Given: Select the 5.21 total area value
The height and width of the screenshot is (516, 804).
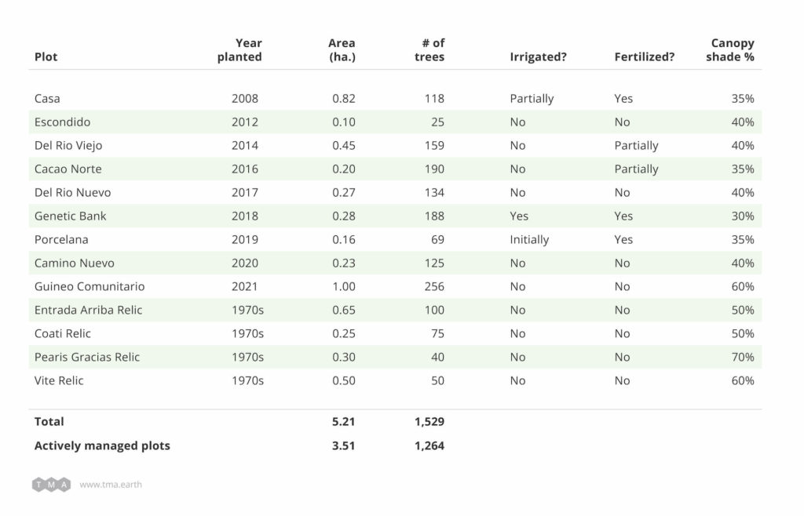Looking at the screenshot, I should point(343,421).
